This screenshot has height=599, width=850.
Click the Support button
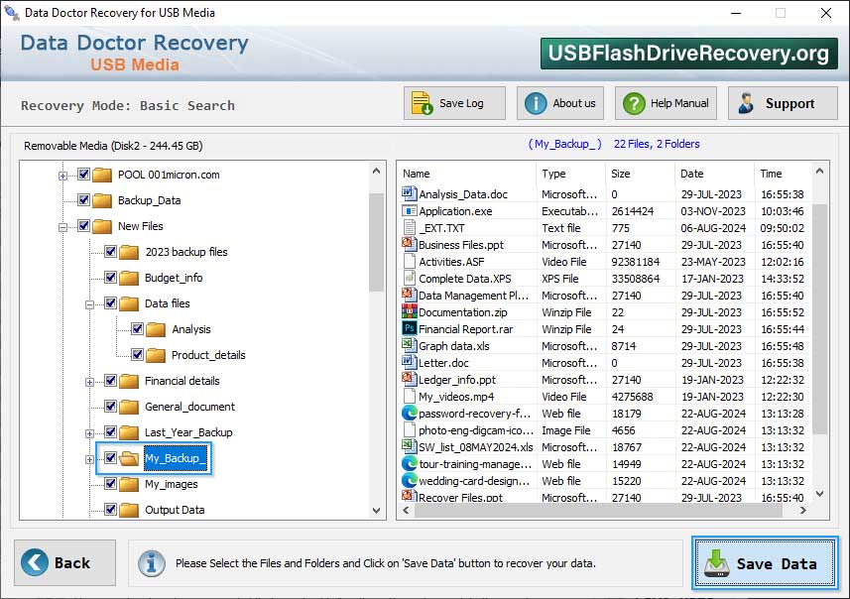[x=783, y=103]
